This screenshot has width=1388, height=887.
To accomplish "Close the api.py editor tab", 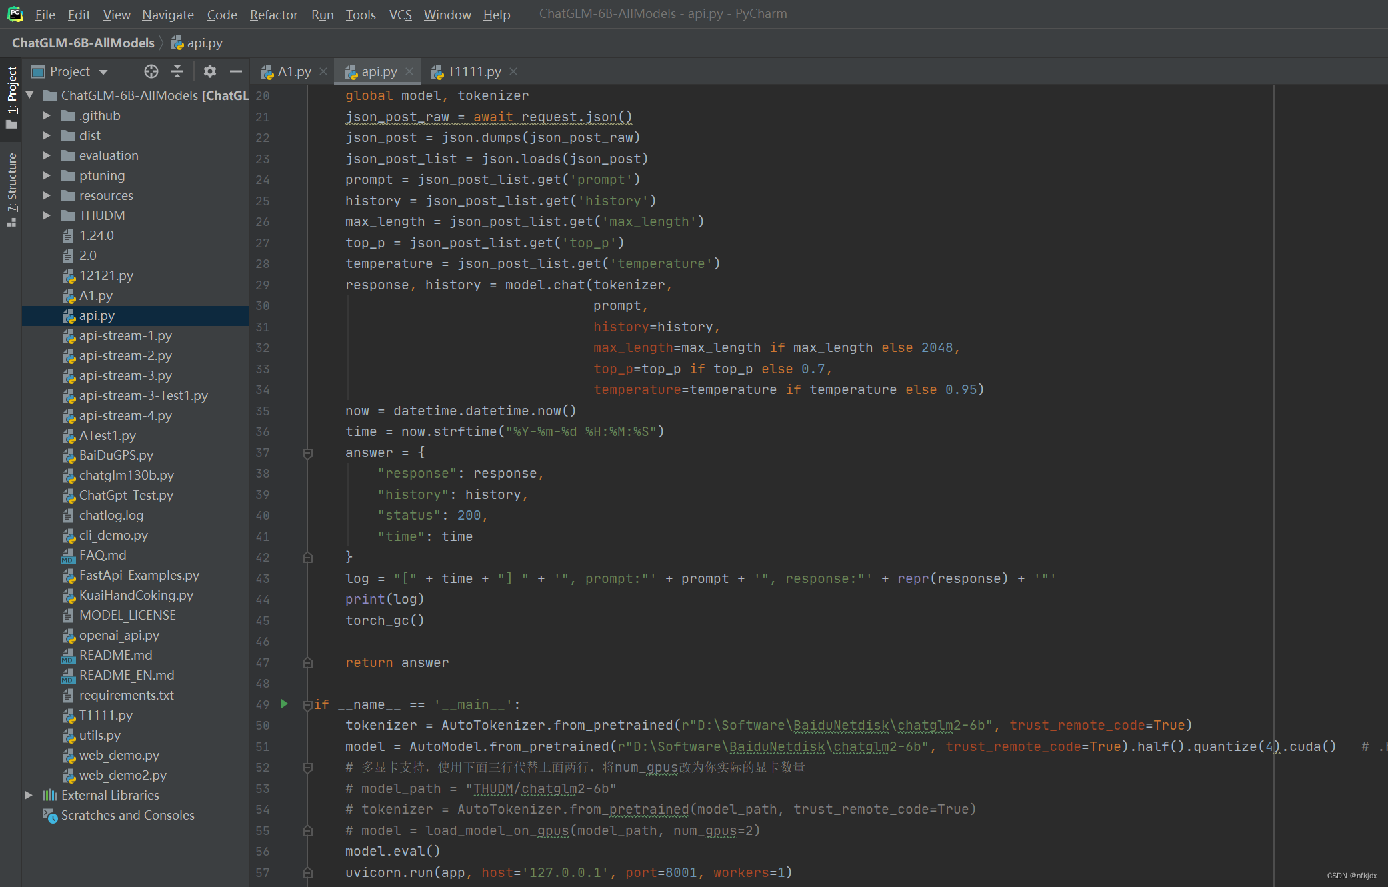I will coord(409,71).
